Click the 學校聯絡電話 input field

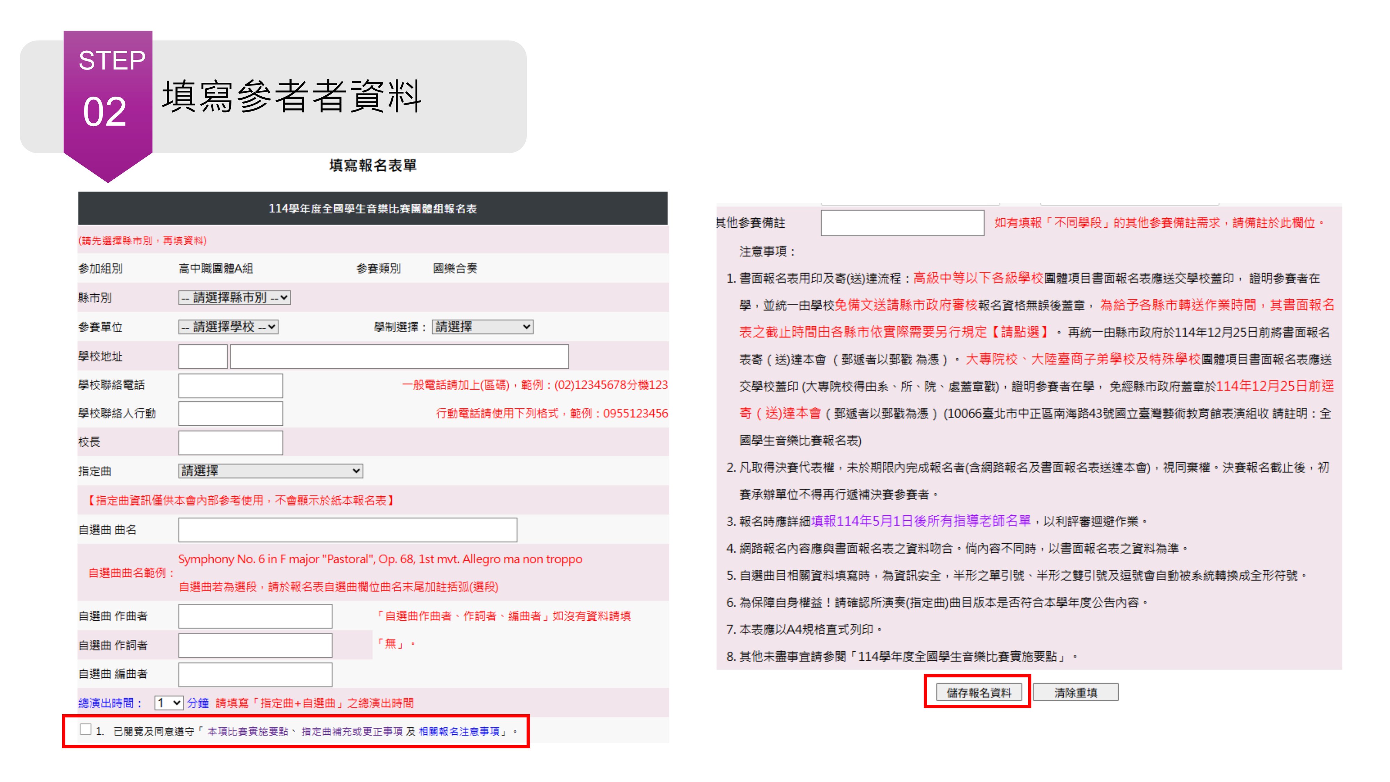(x=230, y=385)
